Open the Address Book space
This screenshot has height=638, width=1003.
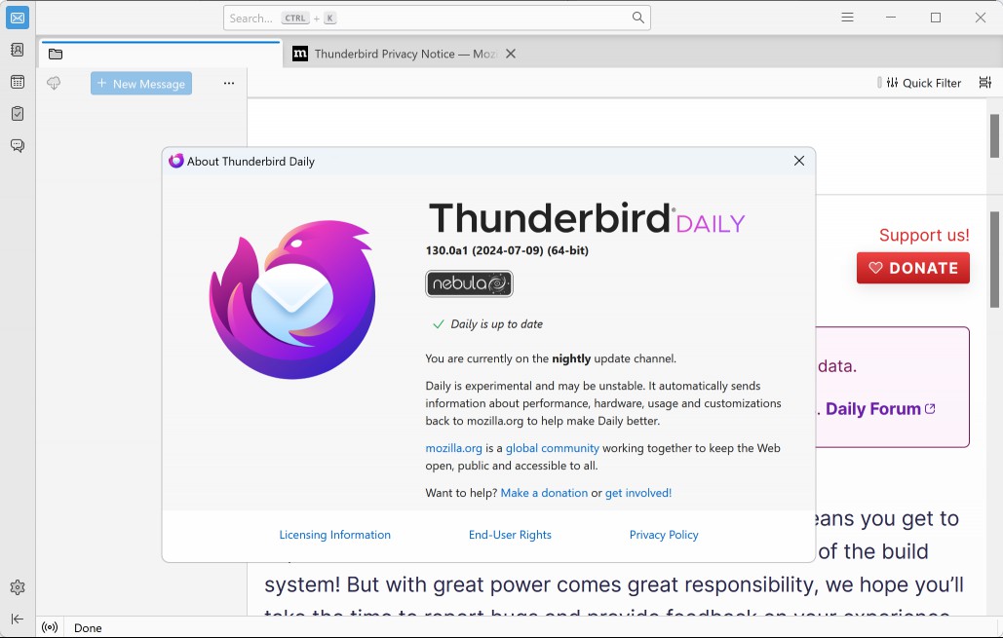(x=18, y=50)
